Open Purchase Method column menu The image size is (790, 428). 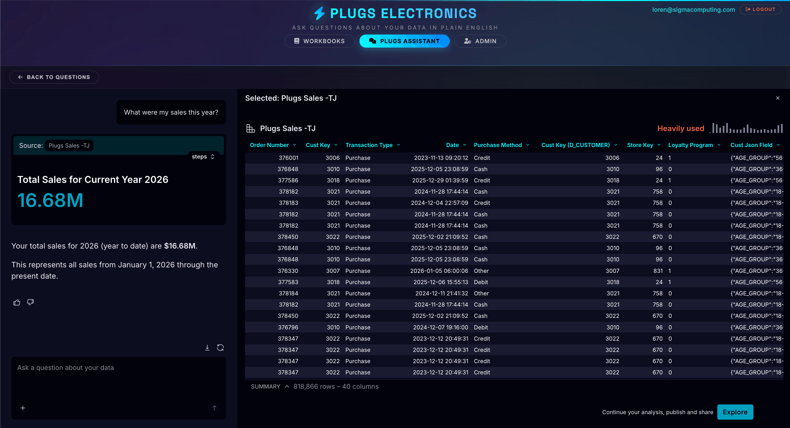(x=528, y=145)
